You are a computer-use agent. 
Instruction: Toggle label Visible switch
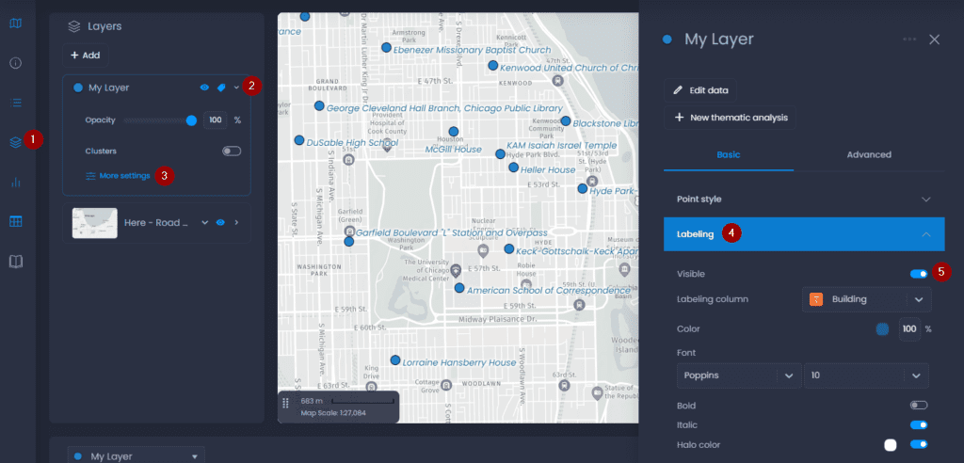[x=919, y=274]
